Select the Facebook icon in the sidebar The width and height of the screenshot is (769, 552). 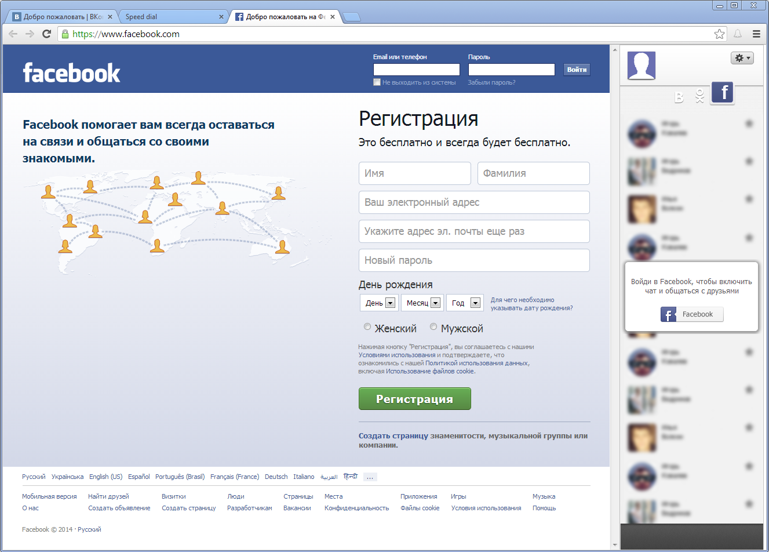(x=723, y=93)
